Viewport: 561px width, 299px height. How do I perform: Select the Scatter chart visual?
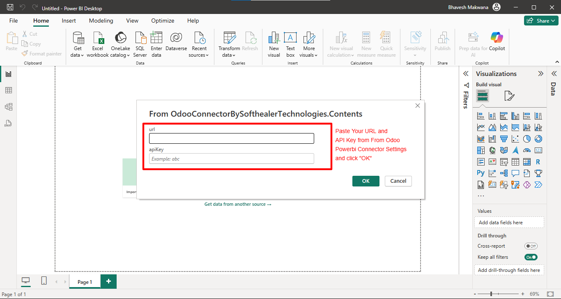pos(515,139)
